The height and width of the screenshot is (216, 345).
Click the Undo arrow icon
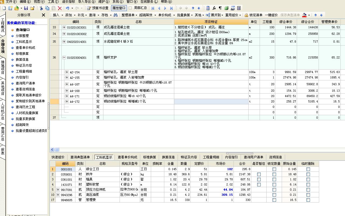68,8
